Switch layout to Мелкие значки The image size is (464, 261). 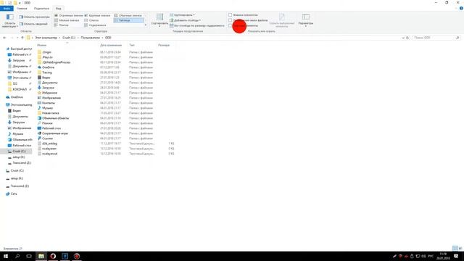point(67,20)
